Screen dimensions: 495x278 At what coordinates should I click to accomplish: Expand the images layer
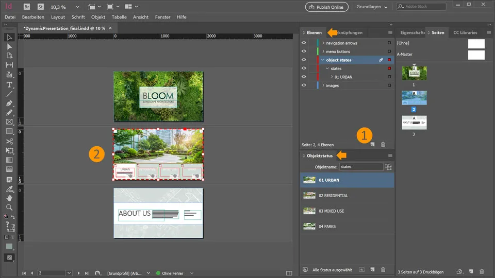coord(323,85)
